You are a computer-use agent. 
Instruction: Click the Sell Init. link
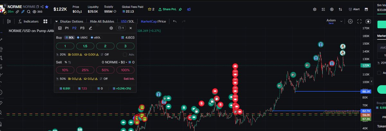click(x=129, y=79)
